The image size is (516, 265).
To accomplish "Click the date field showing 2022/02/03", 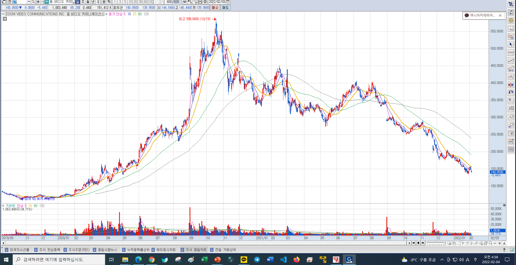I will [x=217, y=2].
